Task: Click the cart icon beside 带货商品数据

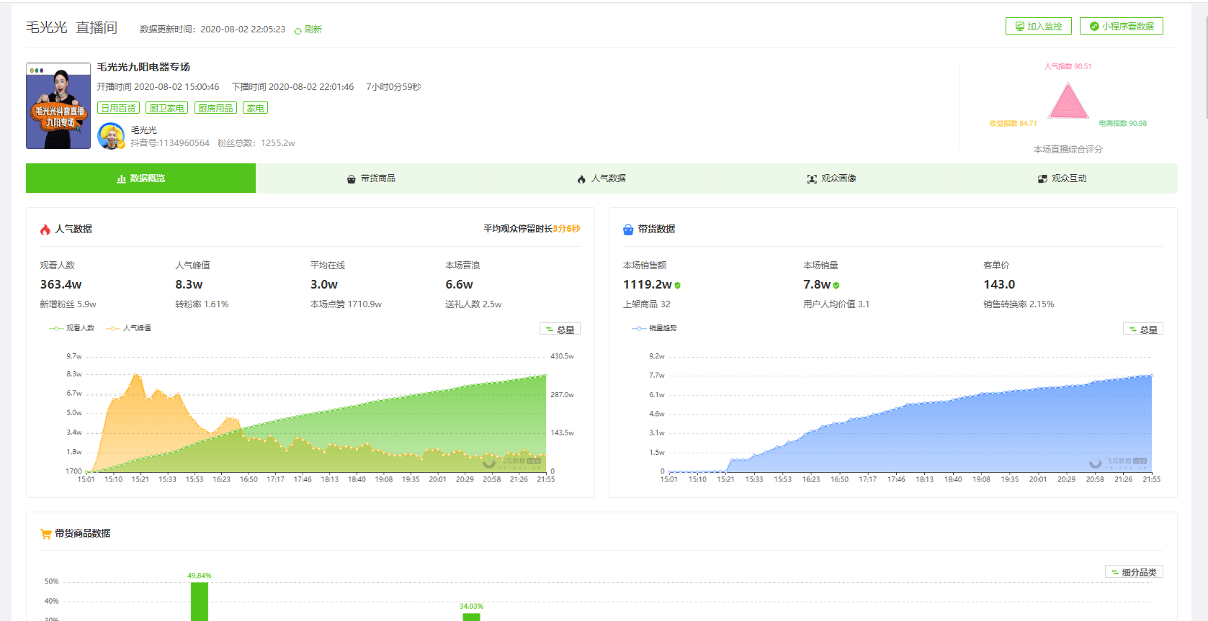Action: click(x=46, y=534)
